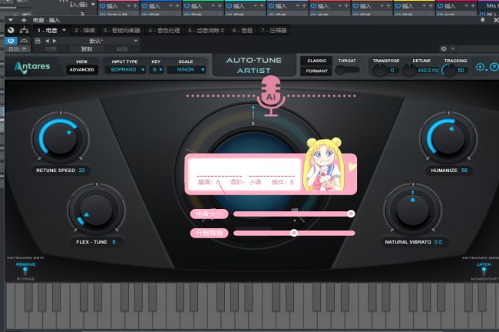499x332 pixels.
Task: Open the Scale Minor dropdown
Action: 190,70
